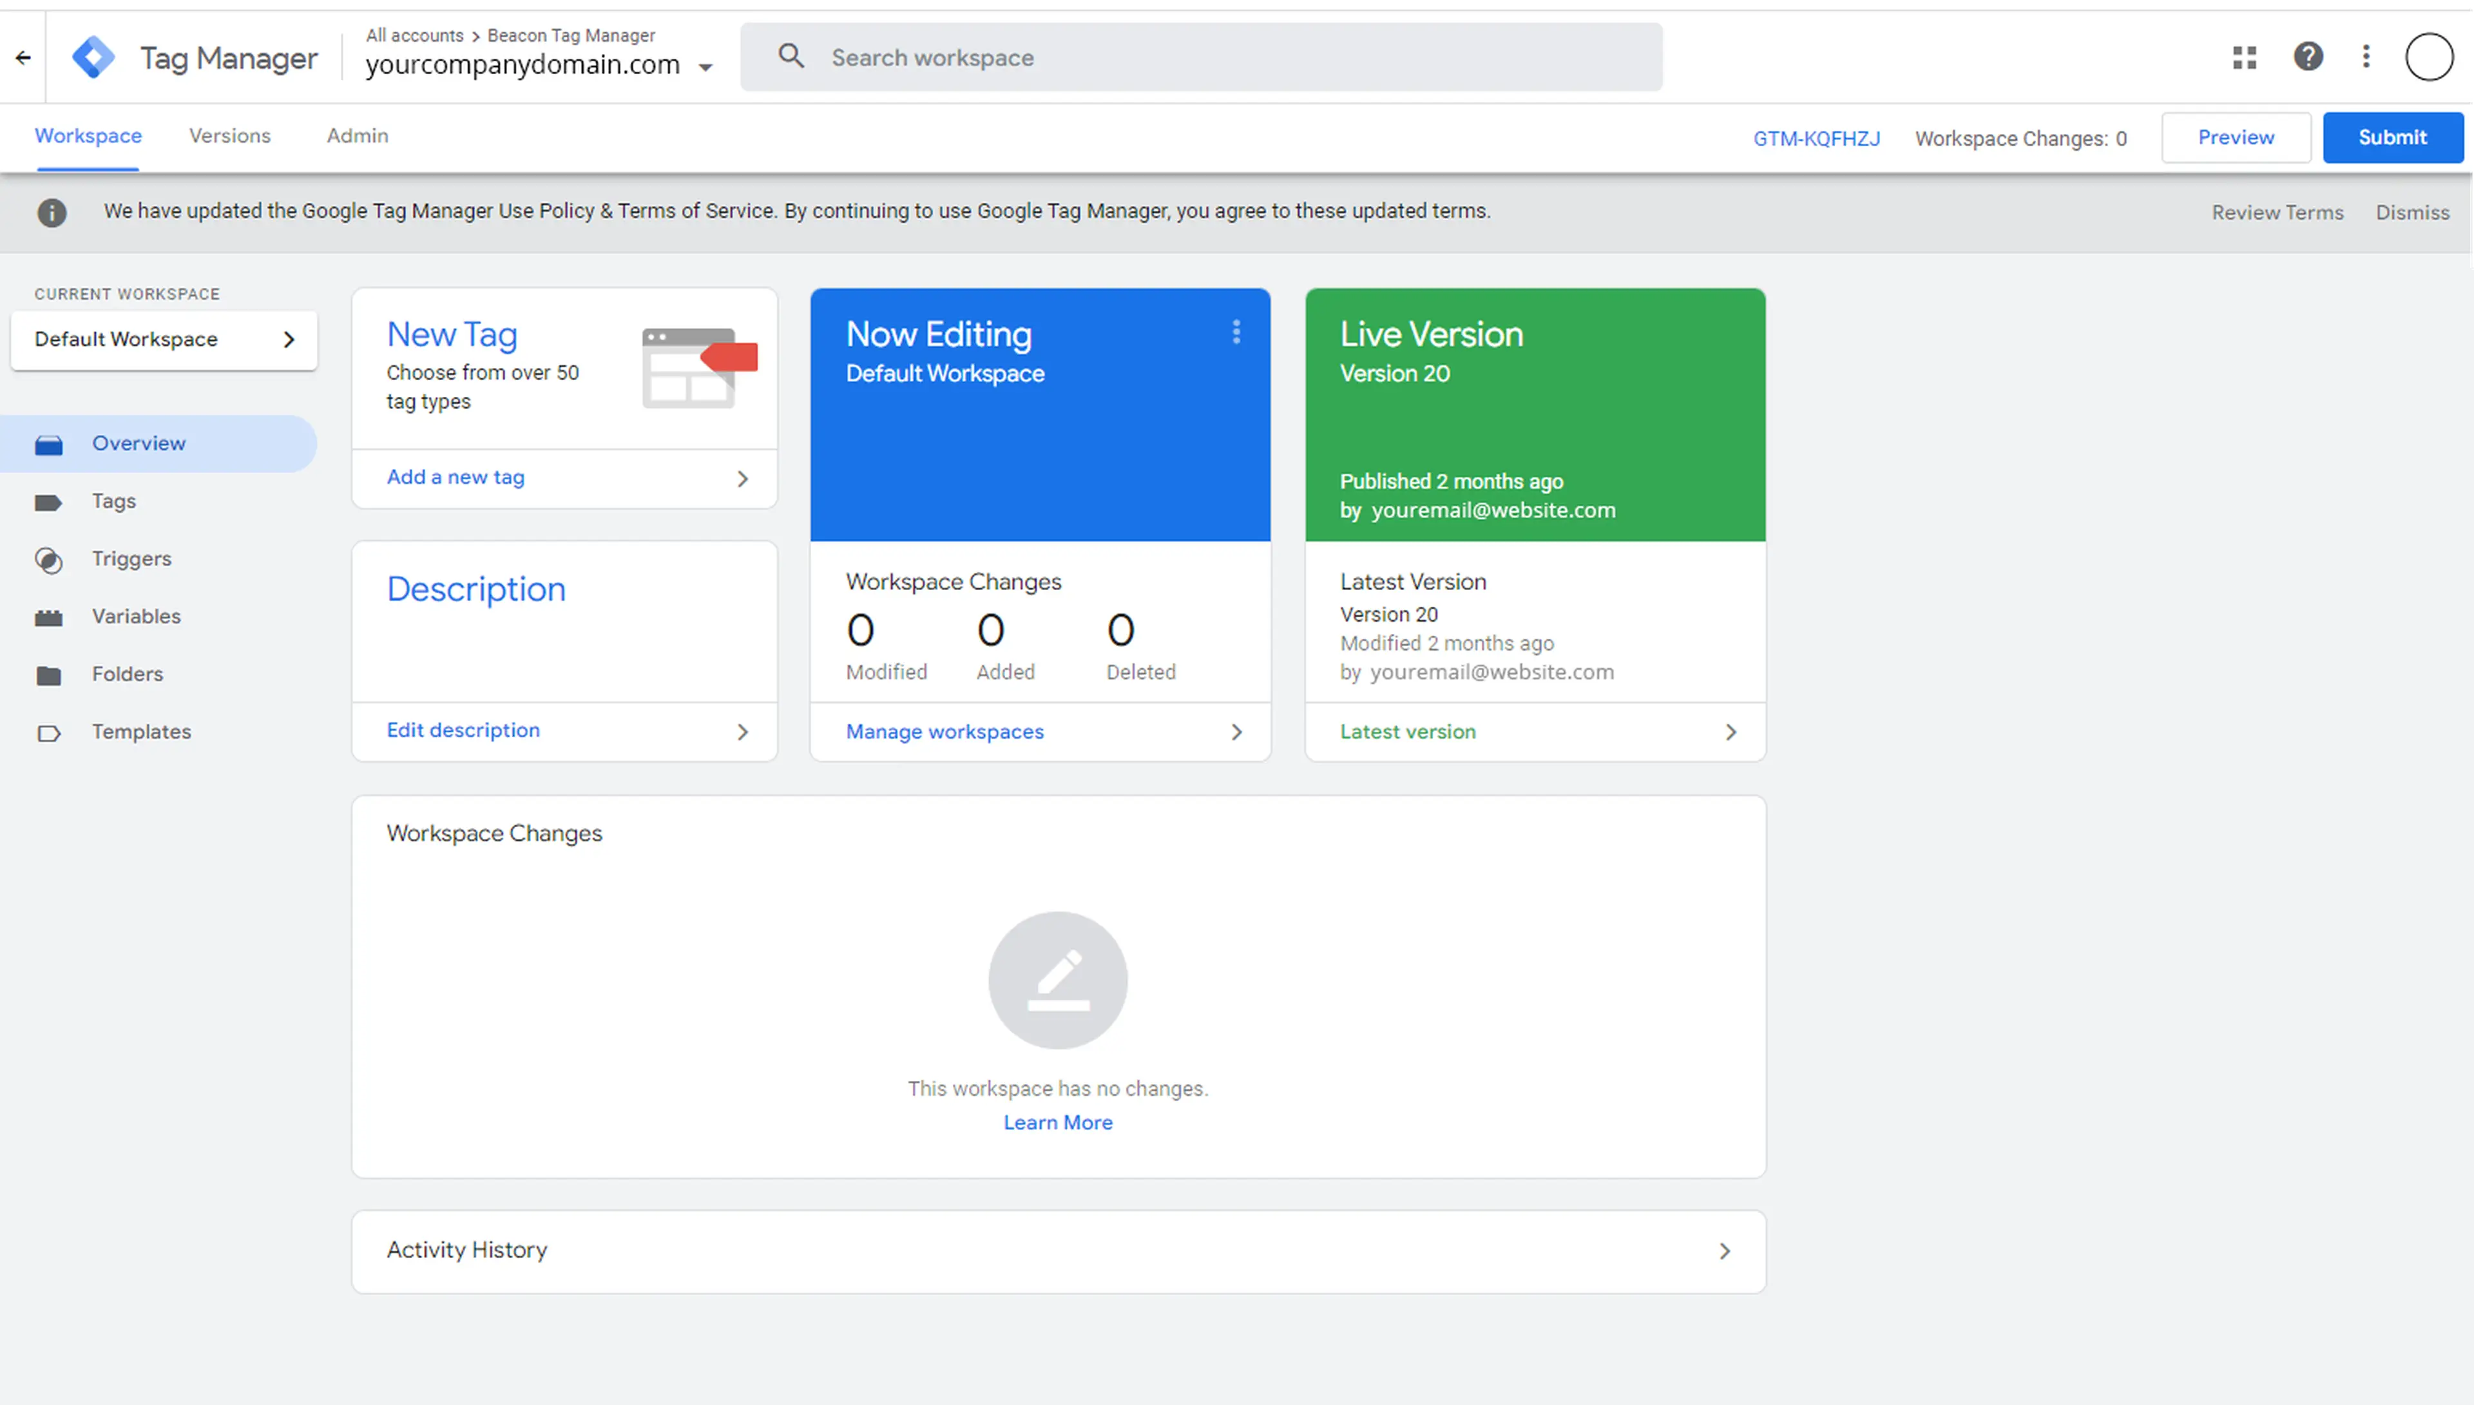2474x1405 pixels.
Task: Click the Overview sidebar icon
Action: click(49, 445)
